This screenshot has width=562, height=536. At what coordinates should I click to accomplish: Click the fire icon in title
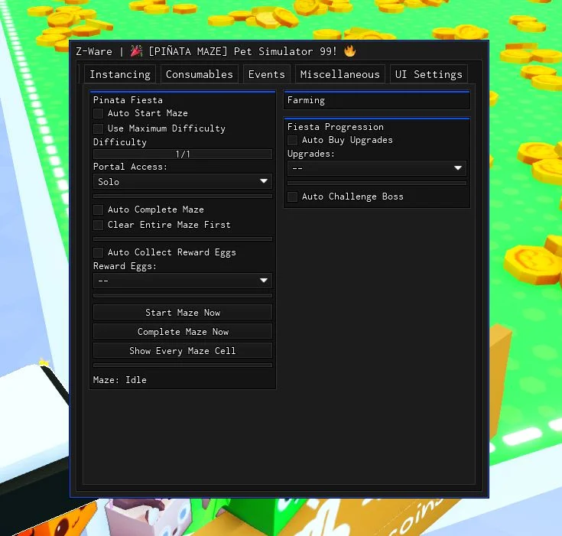(350, 51)
